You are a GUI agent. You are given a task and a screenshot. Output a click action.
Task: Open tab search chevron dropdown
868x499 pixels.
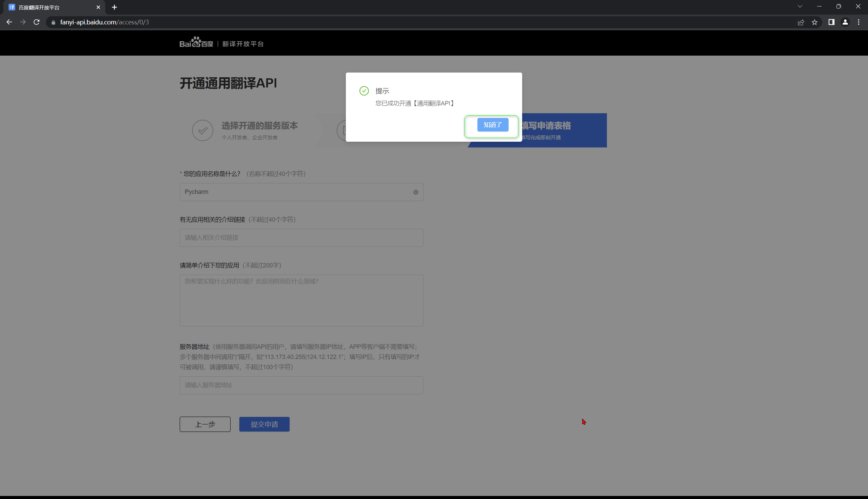click(x=800, y=6)
